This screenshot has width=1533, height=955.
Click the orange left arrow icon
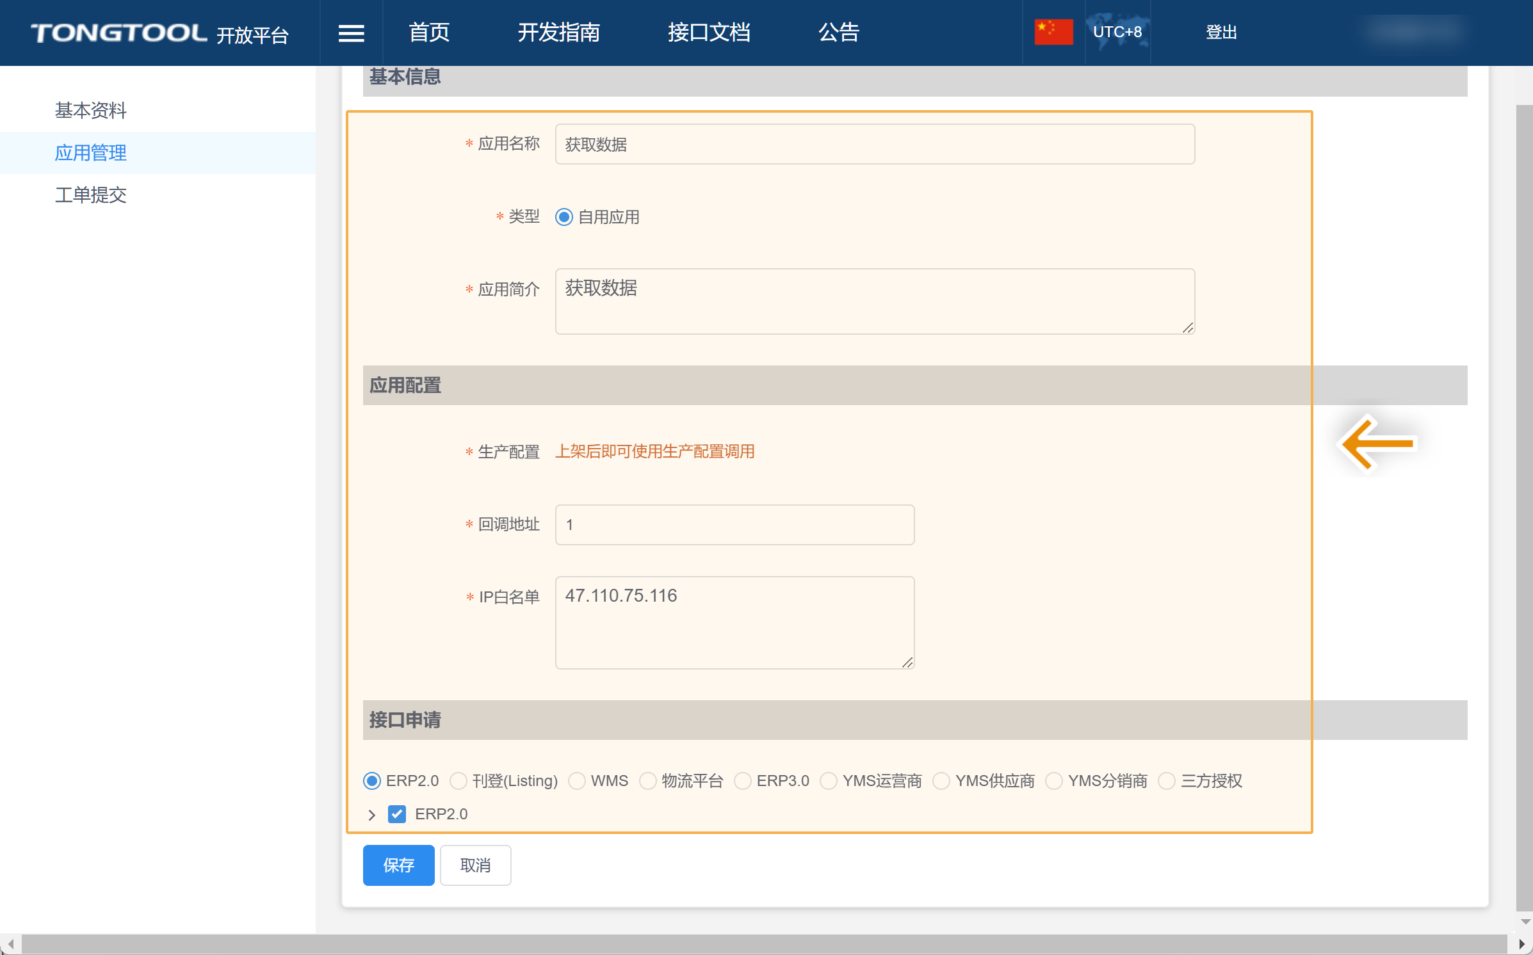click(1377, 443)
